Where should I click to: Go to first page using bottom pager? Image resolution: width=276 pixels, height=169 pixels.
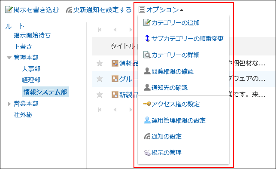click(100, 110)
